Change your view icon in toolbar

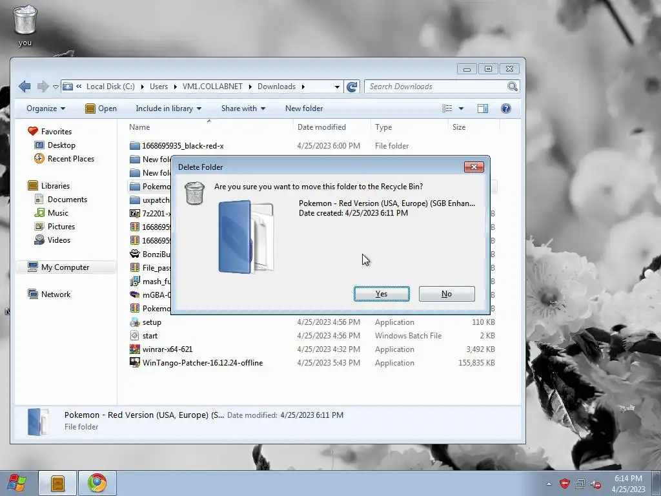point(447,108)
